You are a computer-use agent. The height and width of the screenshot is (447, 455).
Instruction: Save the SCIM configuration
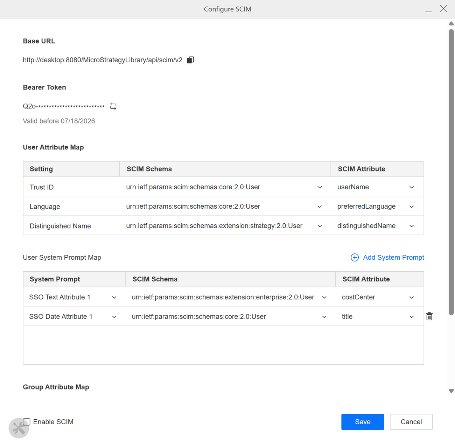click(362, 422)
